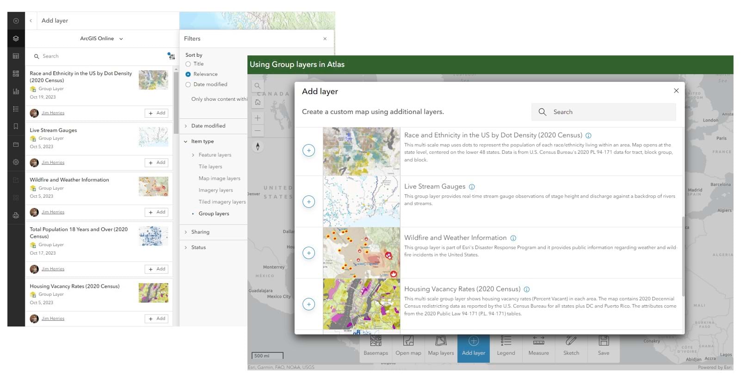The height and width of the screenshot is (387, 746).
Task: Add the Total Population 18 Years card layer
Action: [156, 269]
